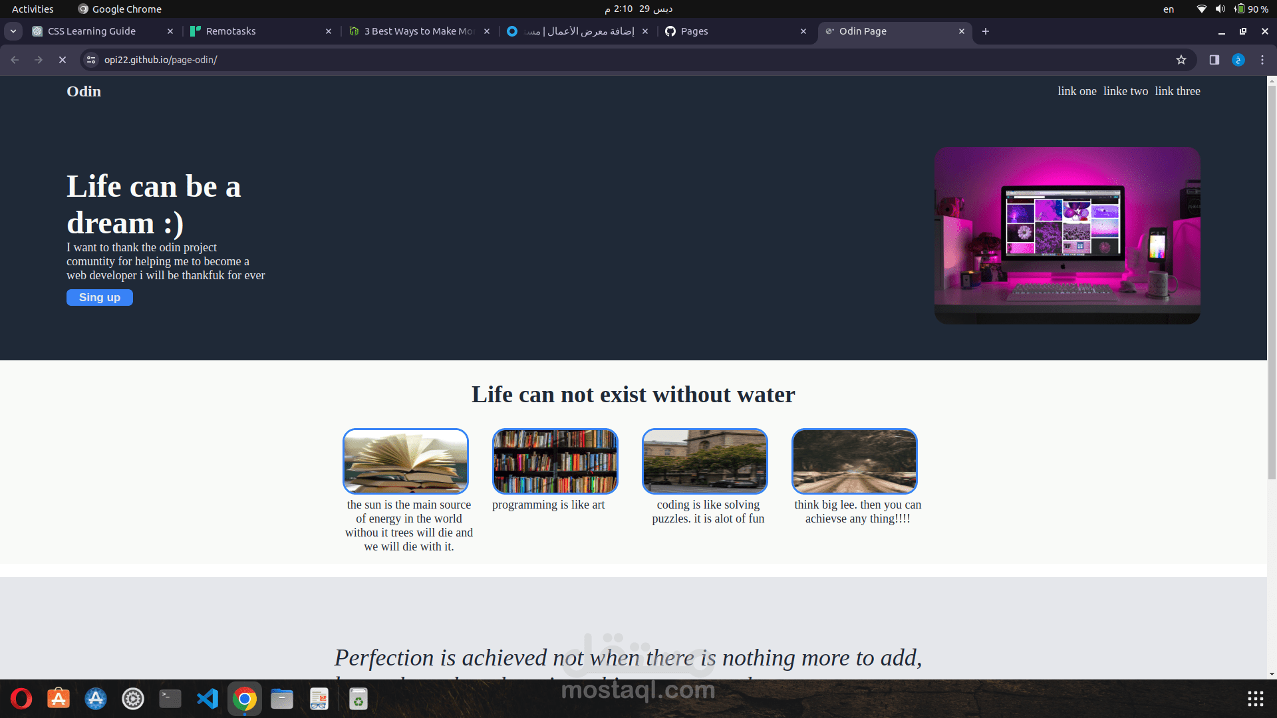
Task: Open the linke two nav link
Action: pyautogui.click(x=1125, y=91)
